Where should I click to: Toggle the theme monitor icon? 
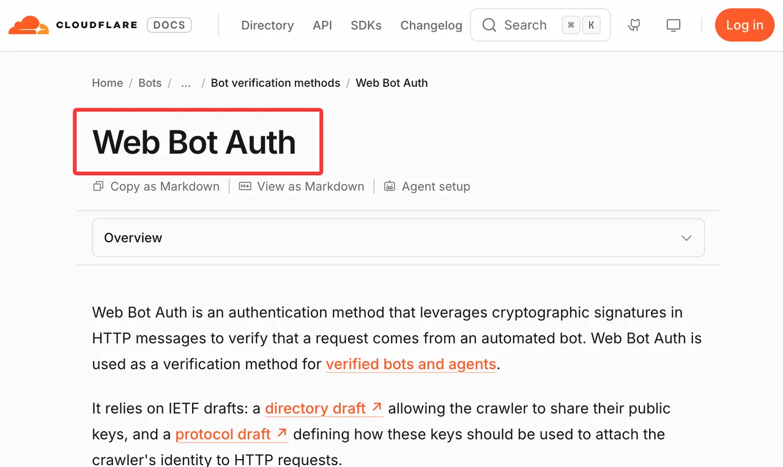tap(674, 25)
